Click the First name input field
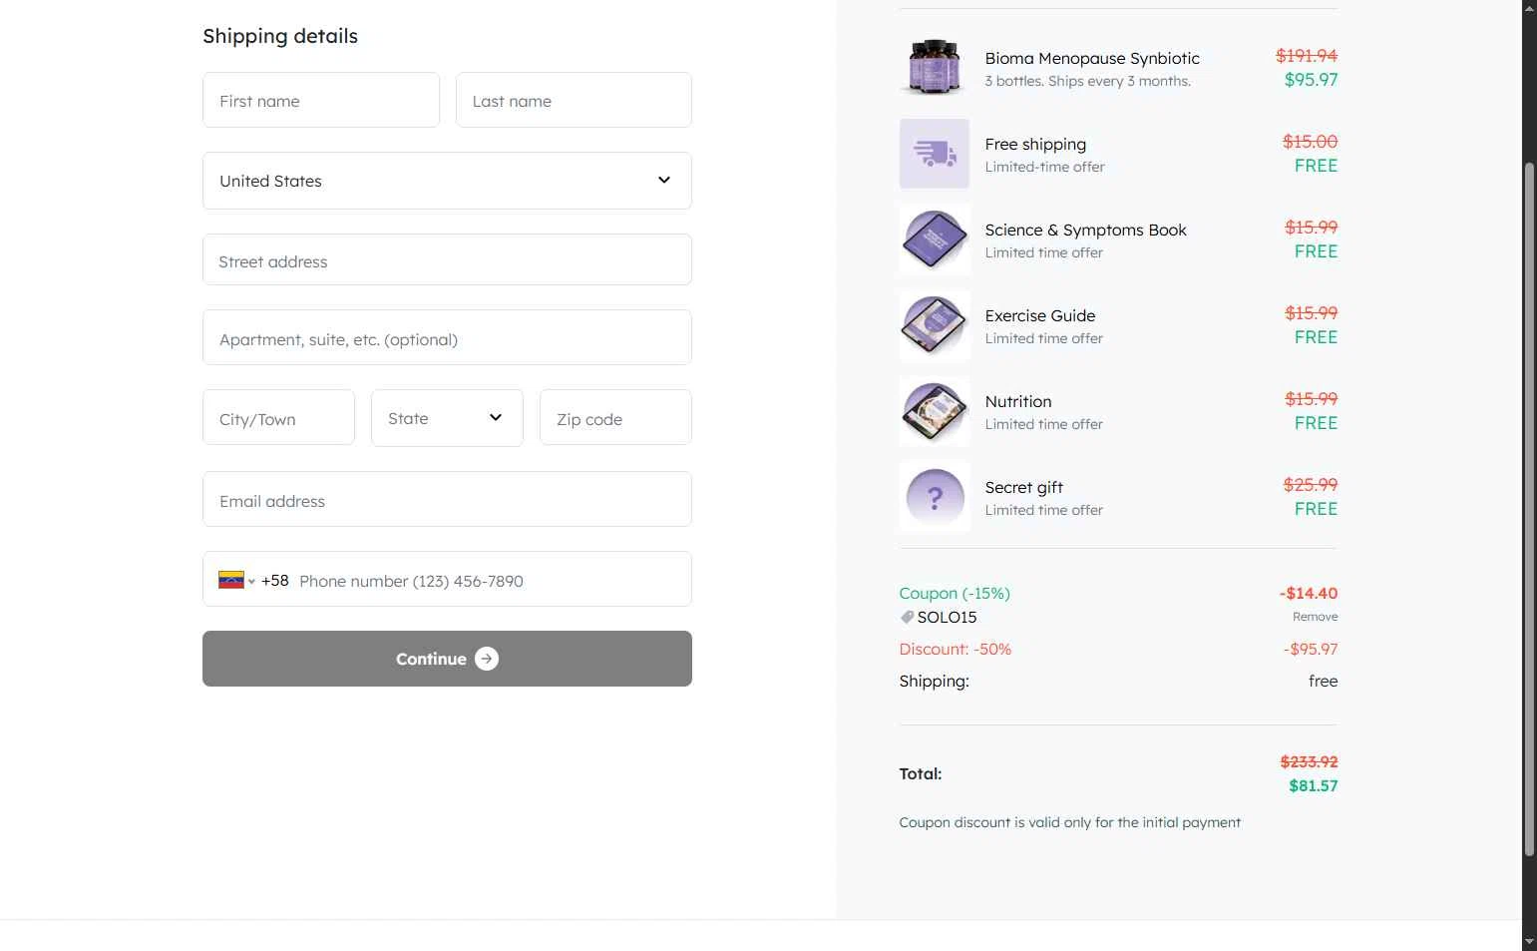Viewport: 1537px width, 951px height. [x=321, y=100]
